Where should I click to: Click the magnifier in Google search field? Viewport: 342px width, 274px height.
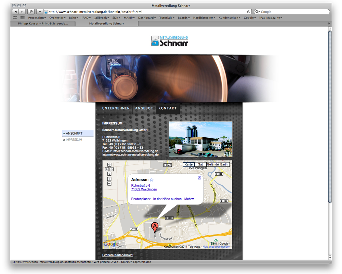click(258, 12)
